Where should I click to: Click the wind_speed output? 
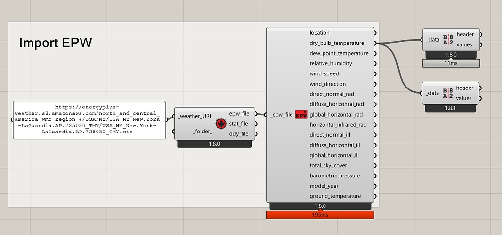pyautogui.click(x=324, y=74)
